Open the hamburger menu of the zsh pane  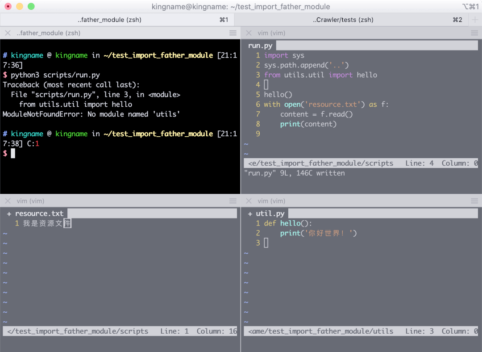coord(233,33)
